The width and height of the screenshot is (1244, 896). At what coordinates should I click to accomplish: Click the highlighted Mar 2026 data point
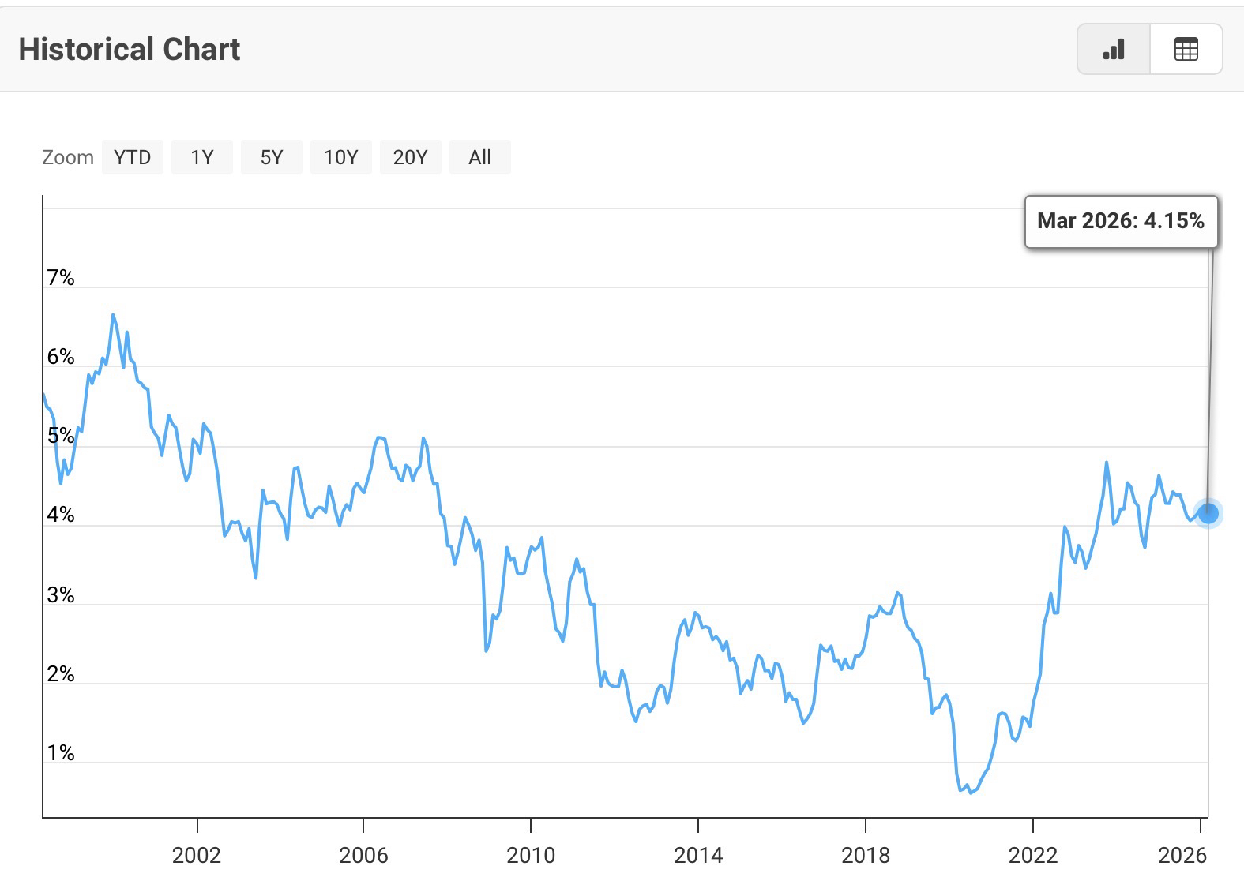point(1208,514)
